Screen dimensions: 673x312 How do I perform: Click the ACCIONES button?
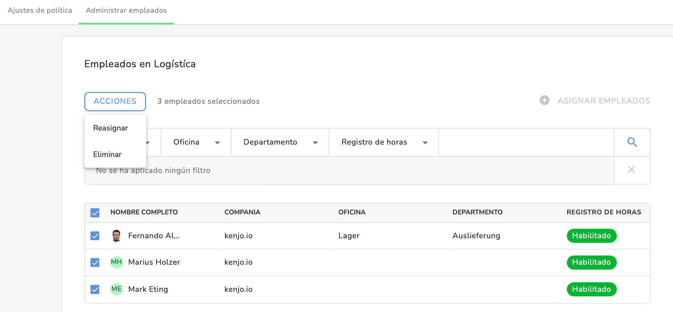pyautogui.click(x=115, y=101)
